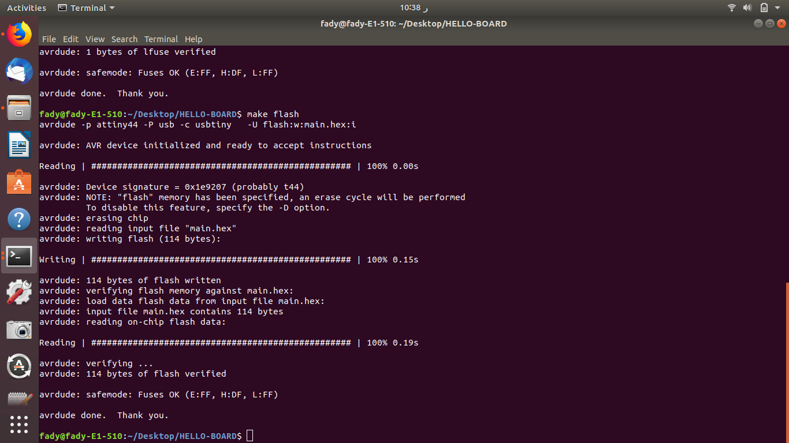The image size is (789, 443).
Task: Open the Edit menu
Action: [70, 39]
